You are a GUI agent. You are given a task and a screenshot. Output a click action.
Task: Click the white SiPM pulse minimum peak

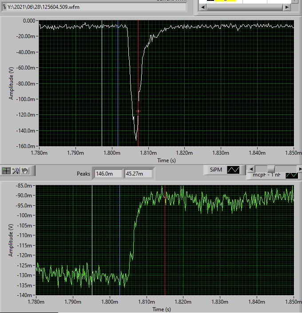136,139
